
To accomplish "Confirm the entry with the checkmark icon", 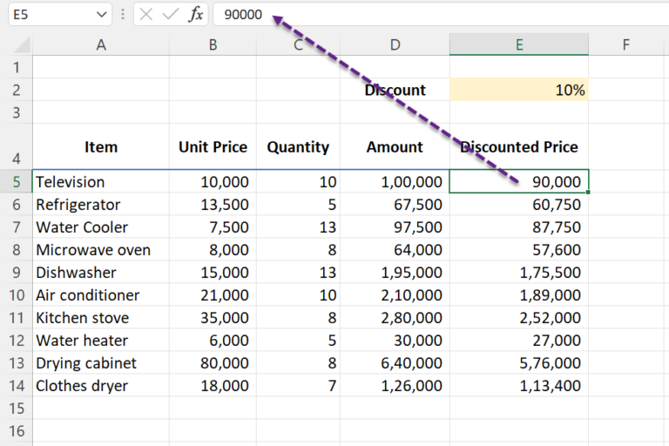I will click(x=171, y=15).
